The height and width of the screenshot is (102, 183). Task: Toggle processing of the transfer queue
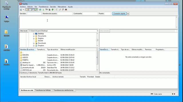43,10
